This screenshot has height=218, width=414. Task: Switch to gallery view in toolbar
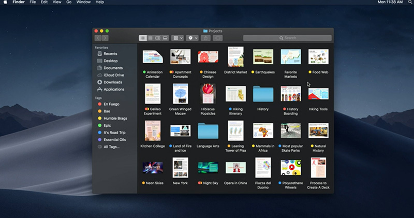(166, 38)
